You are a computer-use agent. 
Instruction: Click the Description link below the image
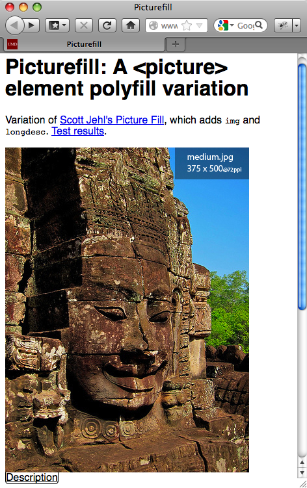tap(32, 478)
